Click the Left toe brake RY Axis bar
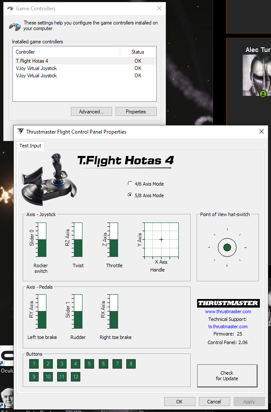The width and height of the screenshot is (271, 412). pos(42,311)
